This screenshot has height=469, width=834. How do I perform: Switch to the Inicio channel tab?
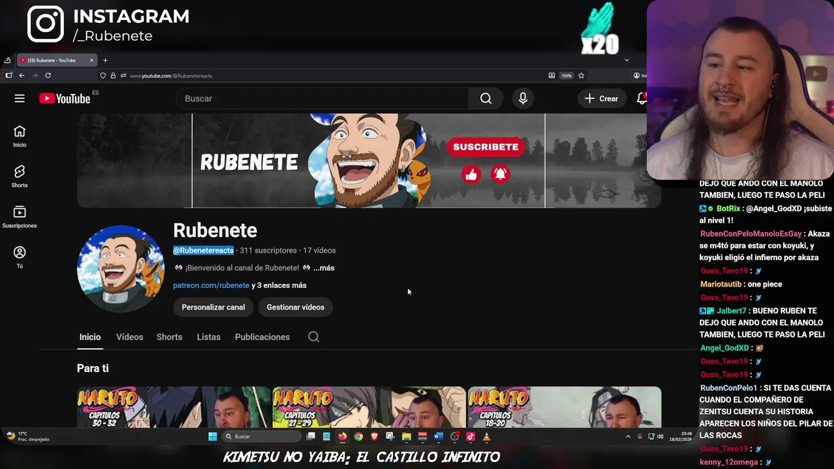[90, 337]
